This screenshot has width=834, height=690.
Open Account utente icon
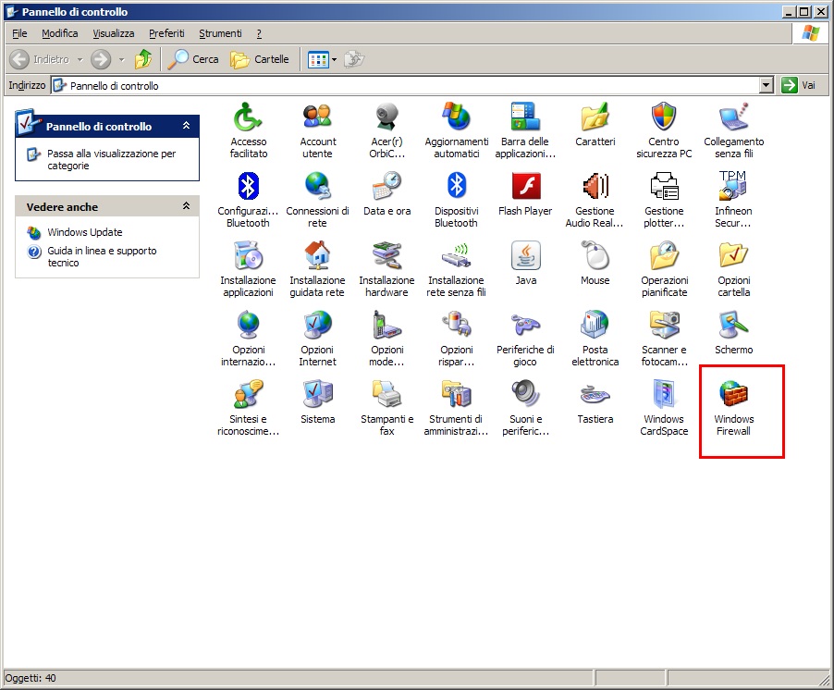click(x=317, y=118)
